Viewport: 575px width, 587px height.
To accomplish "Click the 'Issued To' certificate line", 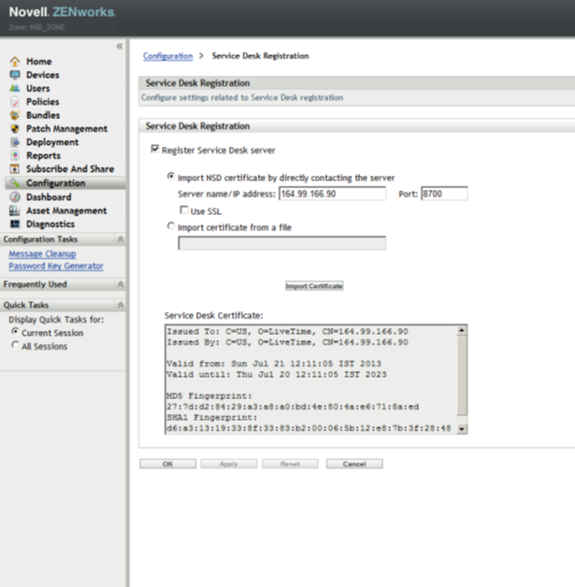I will 288,331.
